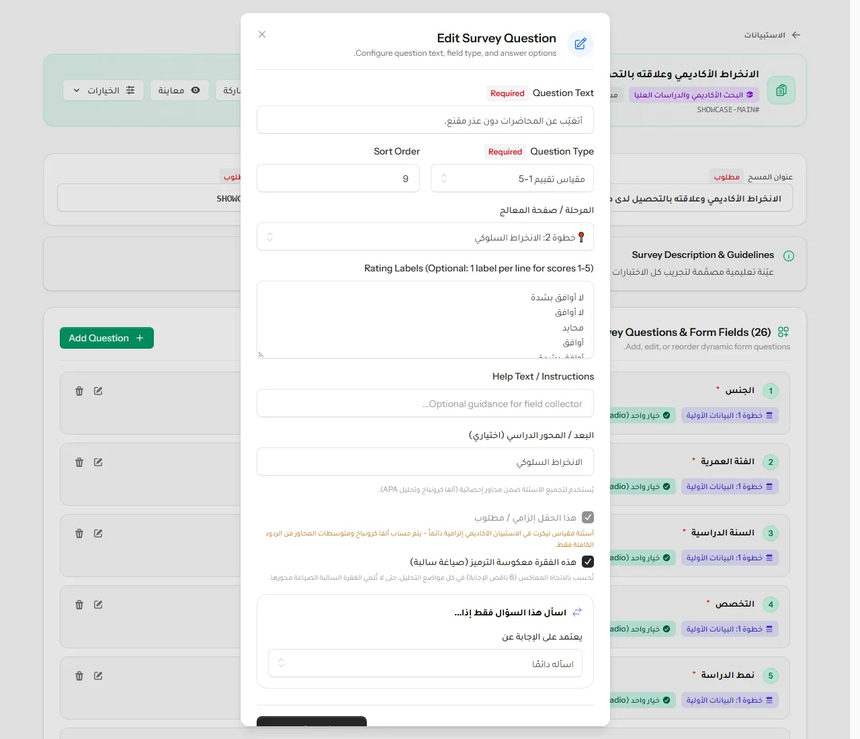
Task: Click the Rating Labels text area
Action: [425, 320]
